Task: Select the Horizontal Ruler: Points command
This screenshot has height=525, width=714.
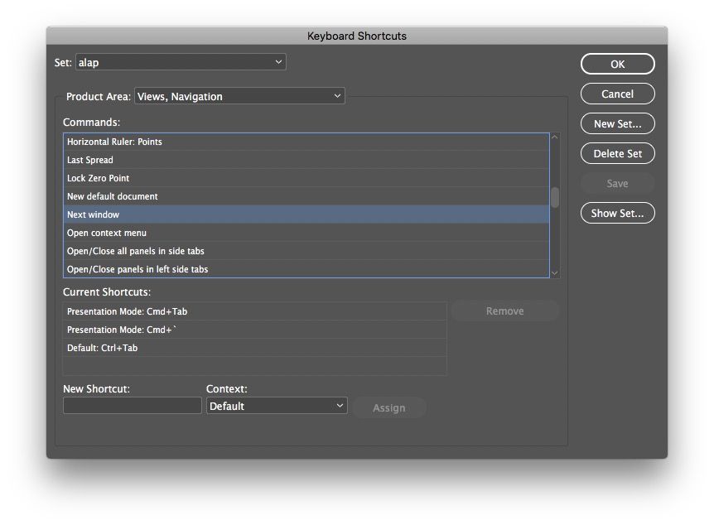Action: click(x=306, y=142)
